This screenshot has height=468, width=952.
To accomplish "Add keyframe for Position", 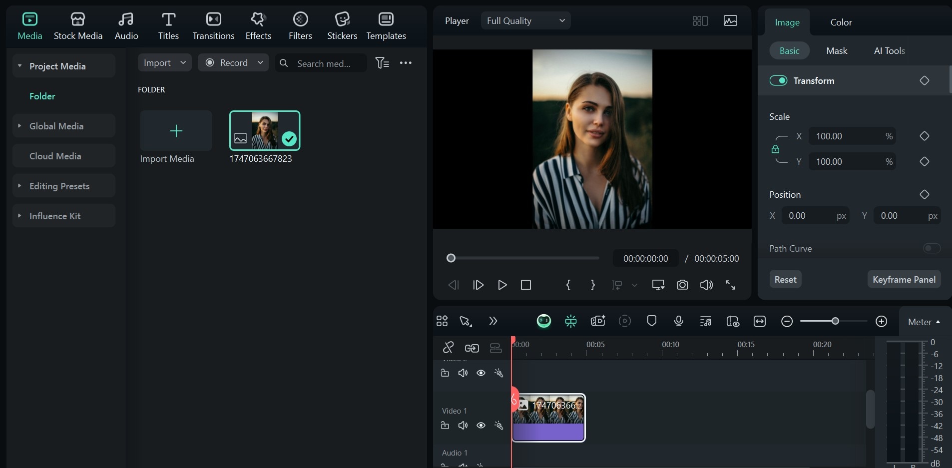I will tap(925, 194).
